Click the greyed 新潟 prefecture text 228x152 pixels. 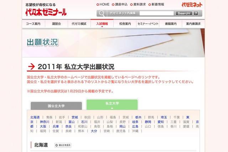click(x=59, y=122)
